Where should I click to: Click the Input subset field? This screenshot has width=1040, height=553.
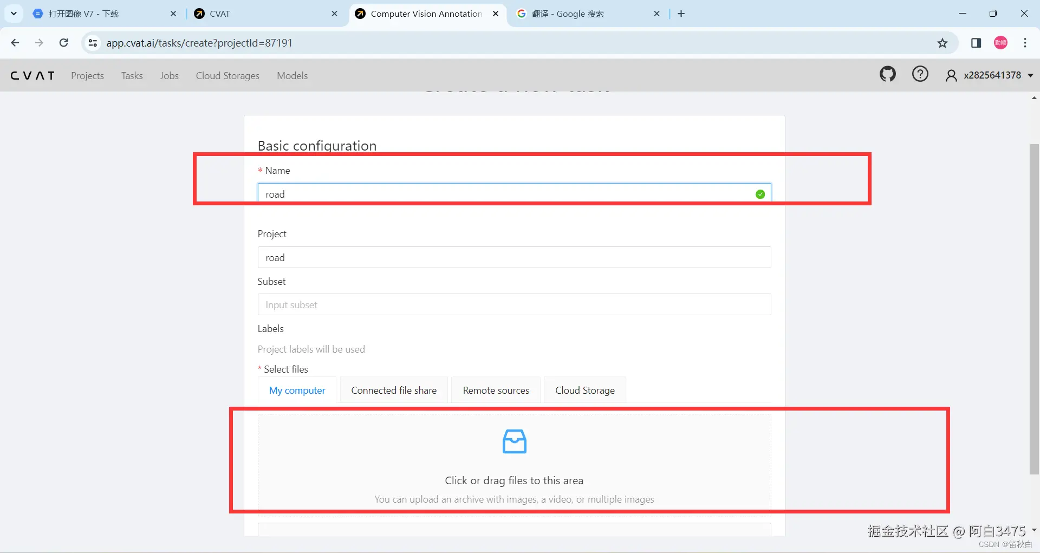(514, 304)
